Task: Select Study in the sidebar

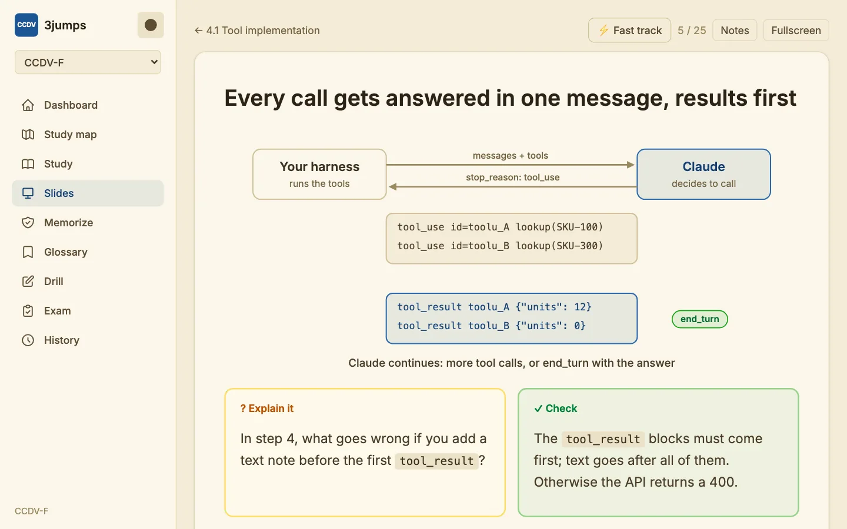Action: coord(88,164)
